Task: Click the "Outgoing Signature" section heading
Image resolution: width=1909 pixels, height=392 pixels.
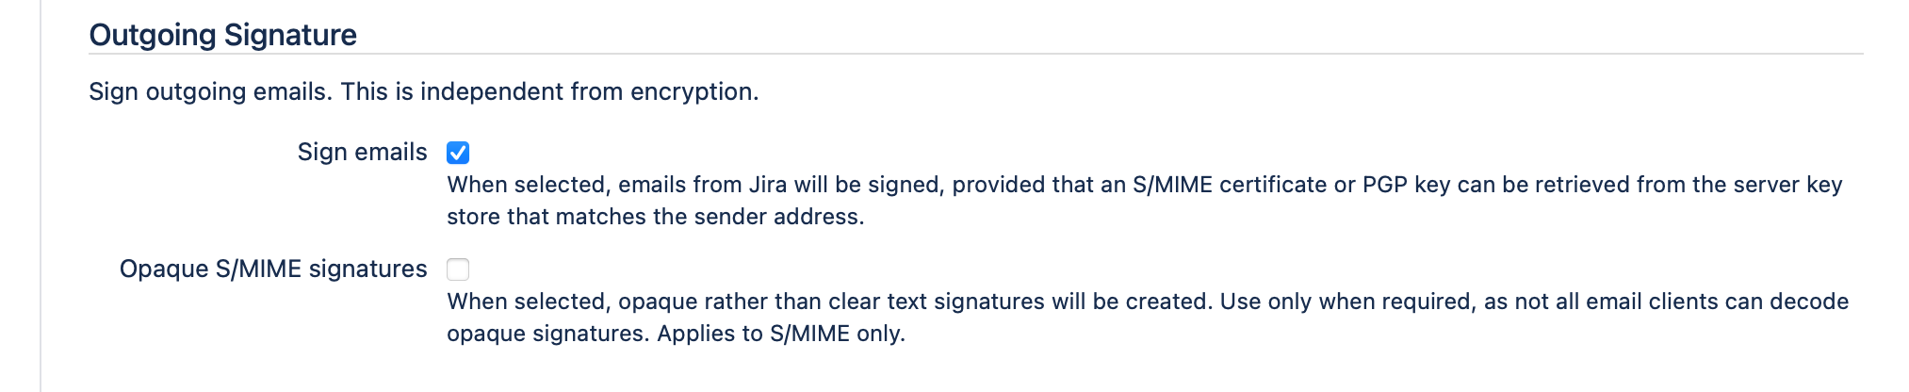Action: pos(222,35)
